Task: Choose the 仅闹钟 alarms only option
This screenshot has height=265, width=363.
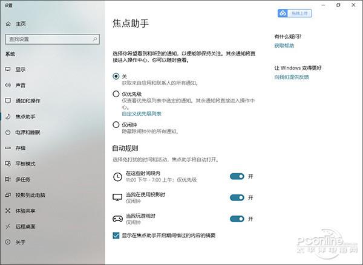Action: (x=116, y=124)
